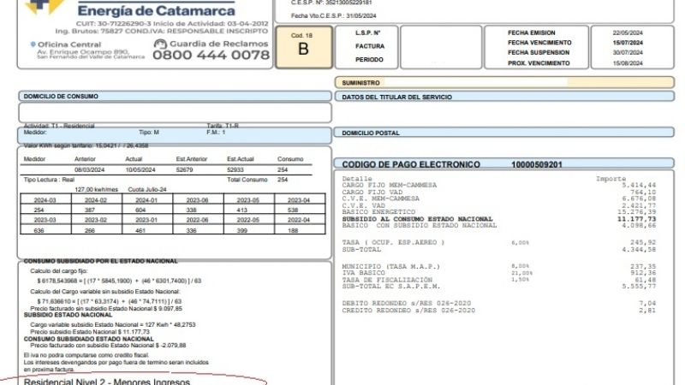Screen dimensions: 685x385
Task: Click the SUB-TOTAL EC S.A.P.E.M. amount 5.555,77
Action: pos(639,287)
